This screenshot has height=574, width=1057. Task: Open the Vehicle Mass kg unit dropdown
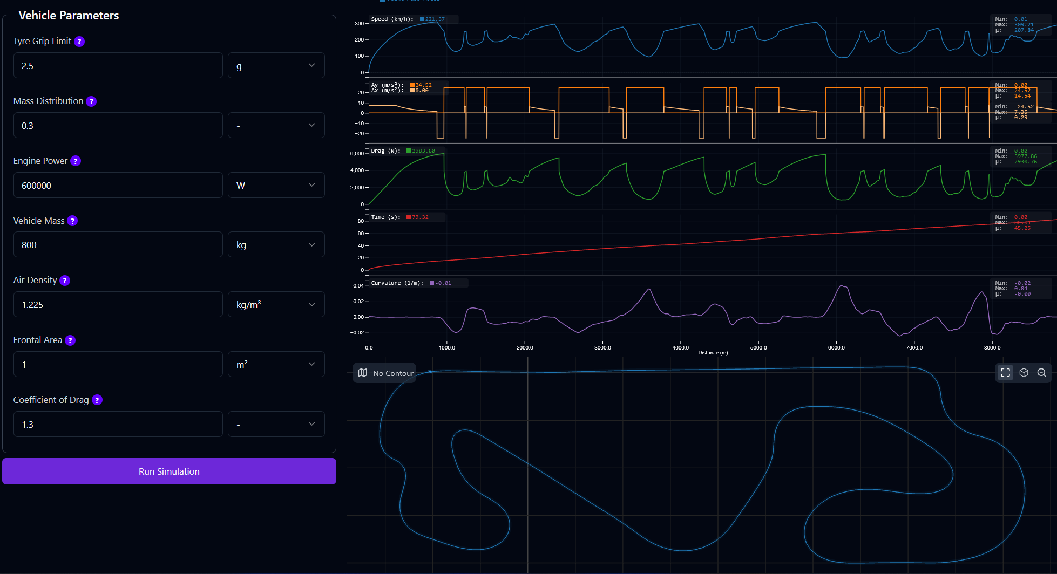point(276,244)
